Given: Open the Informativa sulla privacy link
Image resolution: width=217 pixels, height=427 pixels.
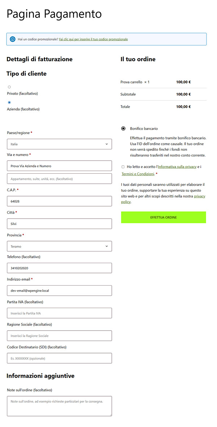Looking at the screenshot, I should (177, 167).
